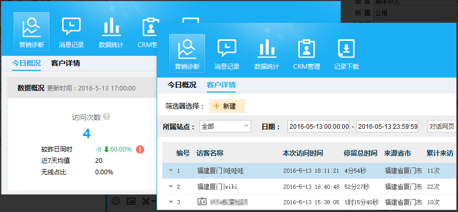Open 消息记录 in the front window

pos(227,54)
